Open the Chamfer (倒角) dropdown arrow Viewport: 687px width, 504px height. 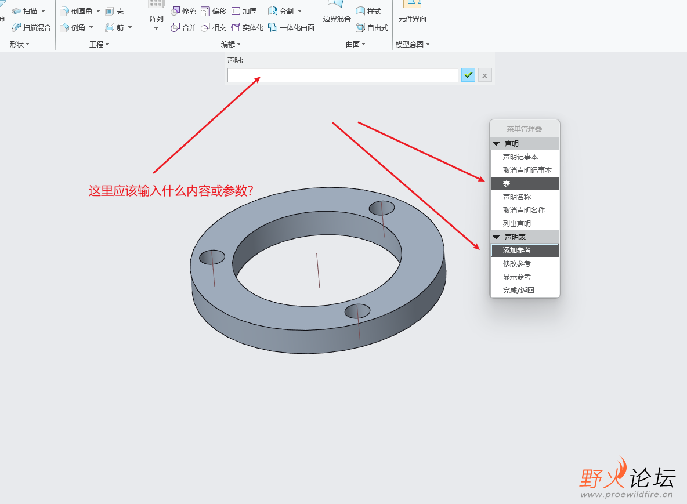pos(92,27)
